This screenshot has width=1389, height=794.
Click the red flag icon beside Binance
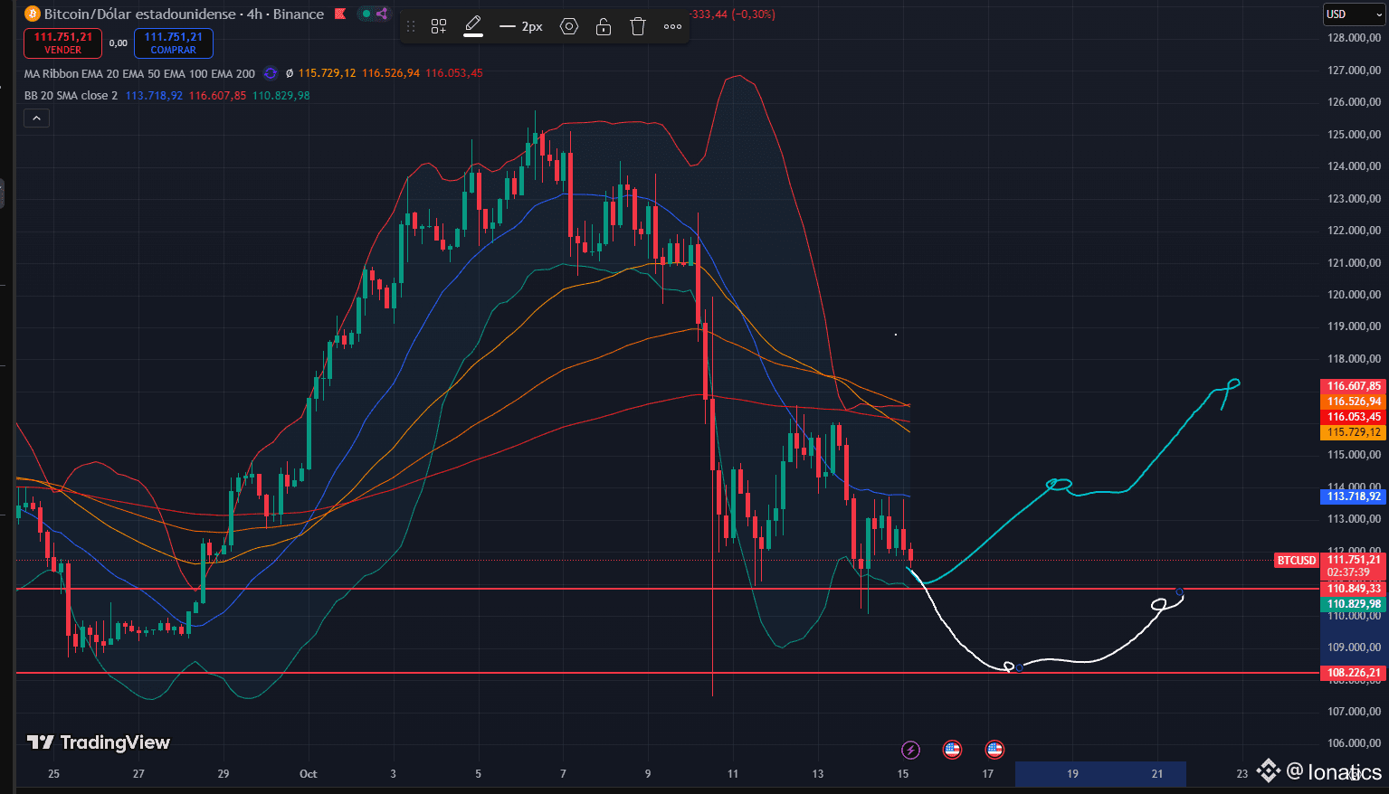click(340, 14)
